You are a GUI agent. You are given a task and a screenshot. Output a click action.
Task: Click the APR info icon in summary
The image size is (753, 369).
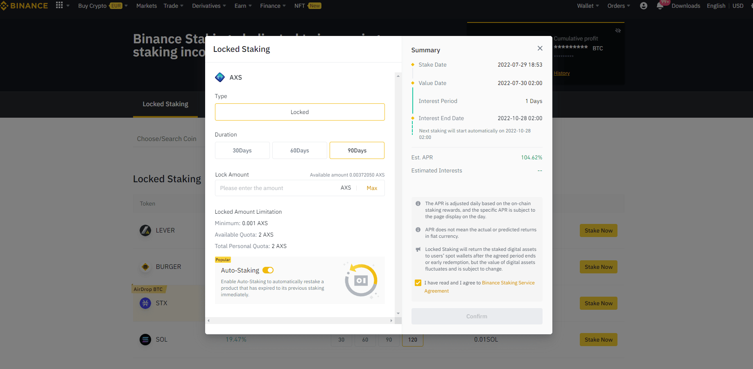coord(418,204)
